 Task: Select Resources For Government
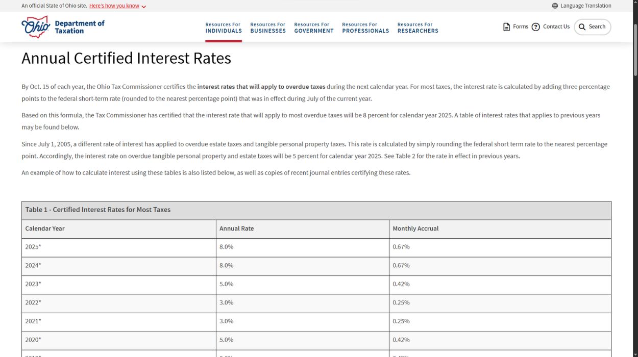click(313, 27)
